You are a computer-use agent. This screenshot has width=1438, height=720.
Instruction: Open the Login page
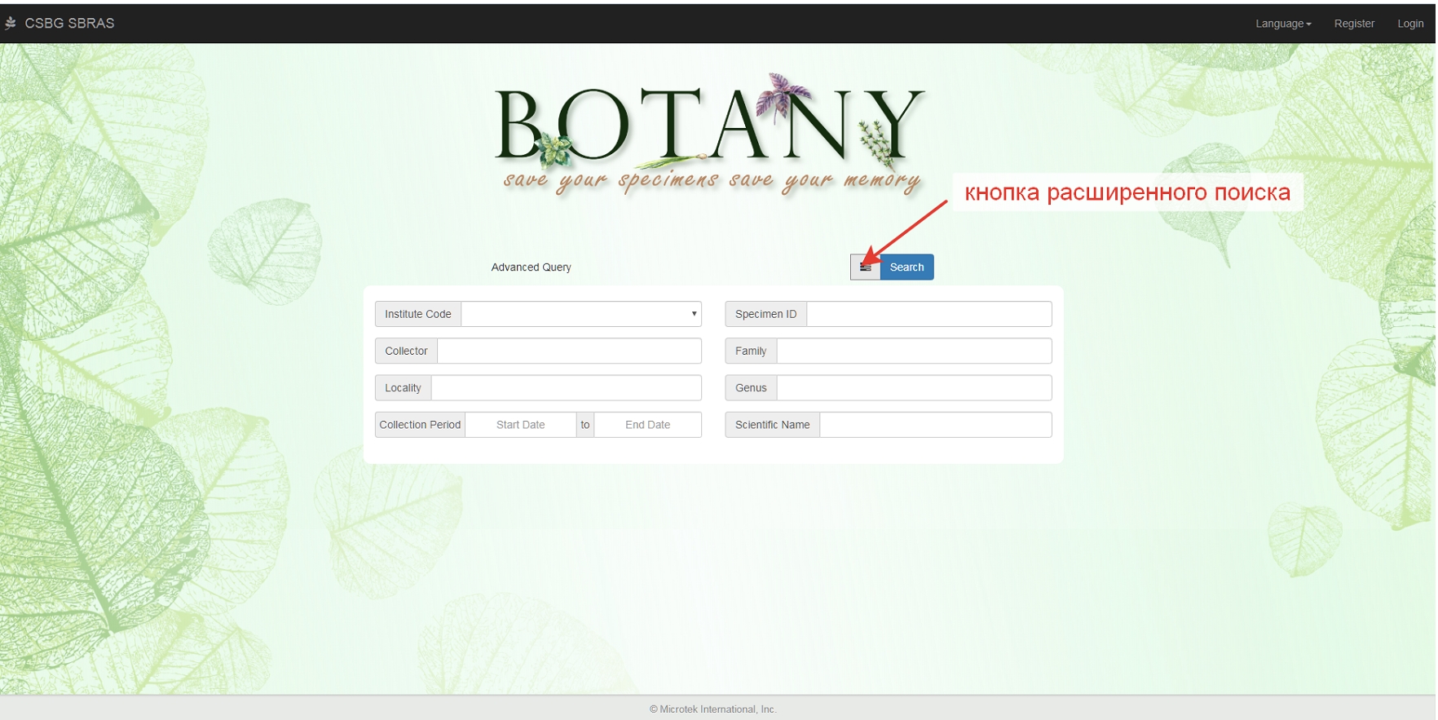pos(1410,24)
